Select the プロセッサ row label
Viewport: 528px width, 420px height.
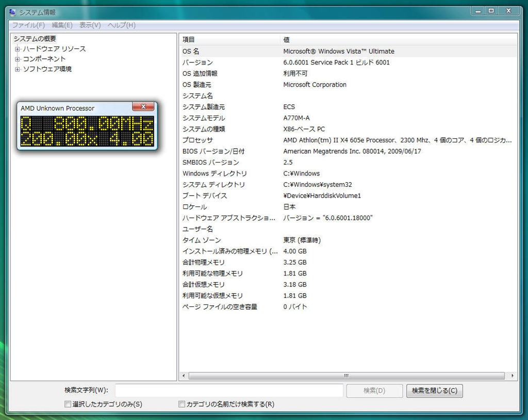pos(197,140)
